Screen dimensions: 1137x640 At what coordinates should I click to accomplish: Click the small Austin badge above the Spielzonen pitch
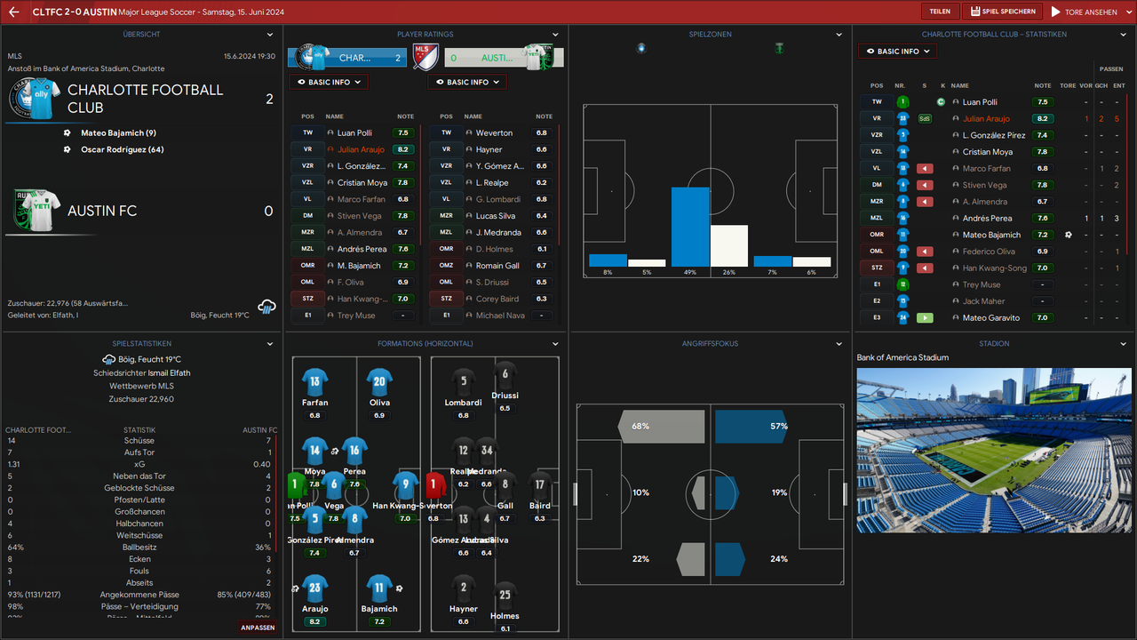click(779, 48)
